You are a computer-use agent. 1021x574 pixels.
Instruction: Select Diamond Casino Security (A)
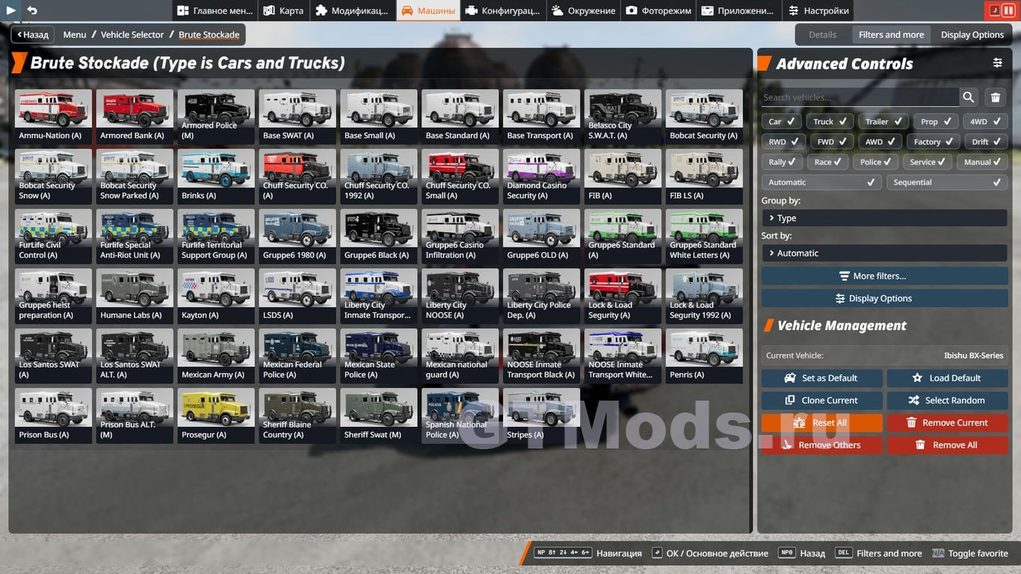pos(541,176)
